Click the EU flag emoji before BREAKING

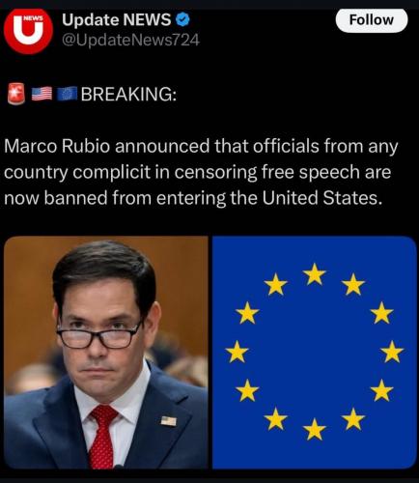67,94
